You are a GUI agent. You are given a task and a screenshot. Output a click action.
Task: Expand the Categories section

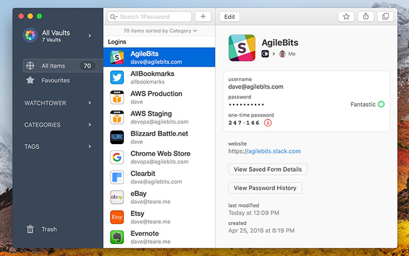click(58, 125)
